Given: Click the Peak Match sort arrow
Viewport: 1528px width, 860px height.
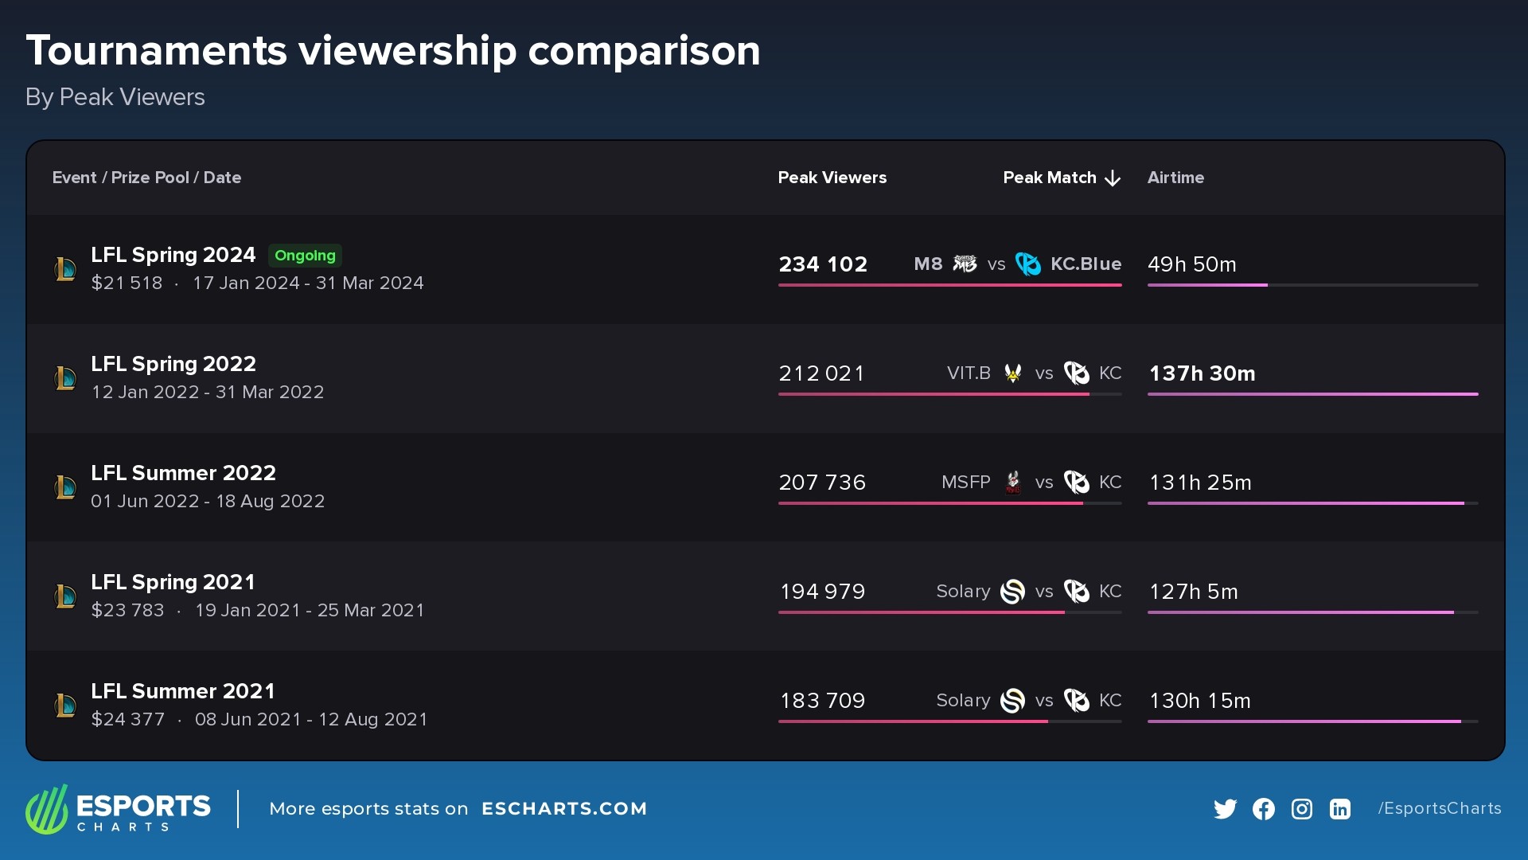Looking at the screenshot, I should pos(1113,178).
